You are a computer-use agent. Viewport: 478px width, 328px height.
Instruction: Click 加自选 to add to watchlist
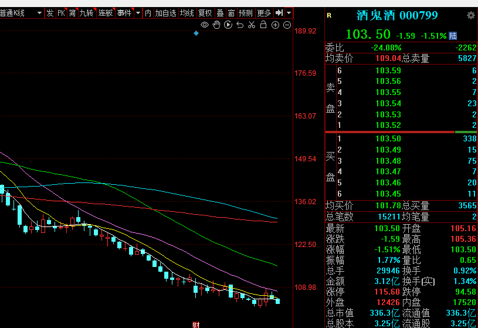166,13
